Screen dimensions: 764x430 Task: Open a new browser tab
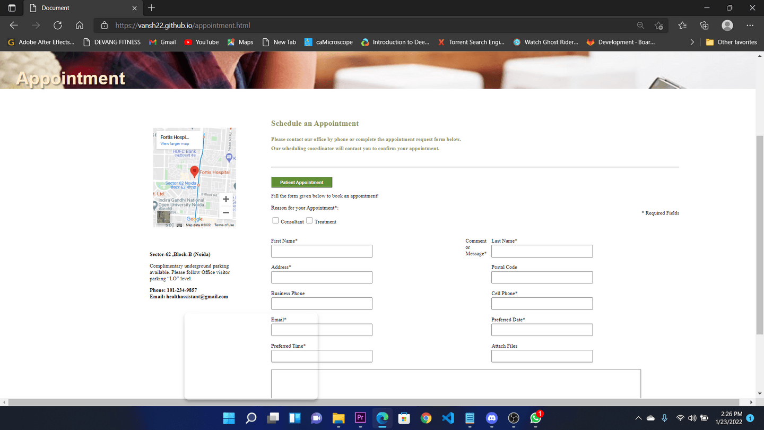[152, 8]
